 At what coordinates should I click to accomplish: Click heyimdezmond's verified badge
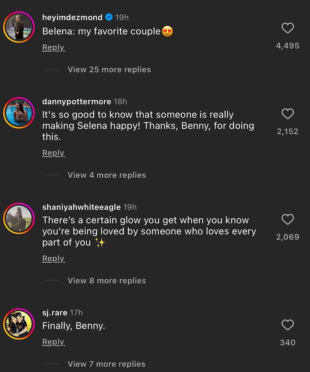point(108,17)
